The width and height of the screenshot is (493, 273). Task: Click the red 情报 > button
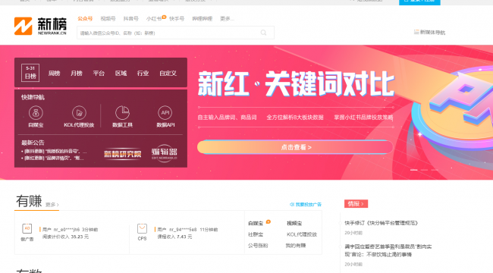click(x=356, y=204)
